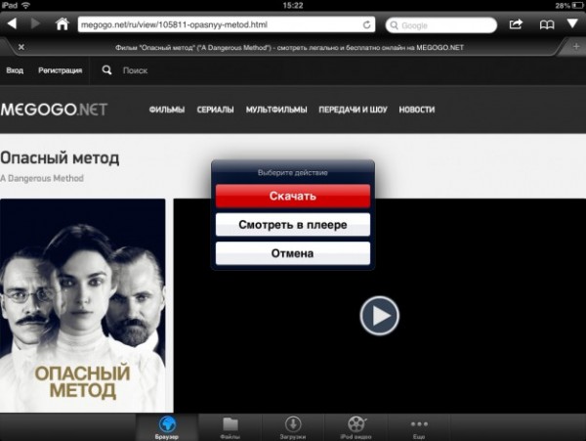Tap the browser forward arrow
Viewport: 586px width, 441px height.
36,23
